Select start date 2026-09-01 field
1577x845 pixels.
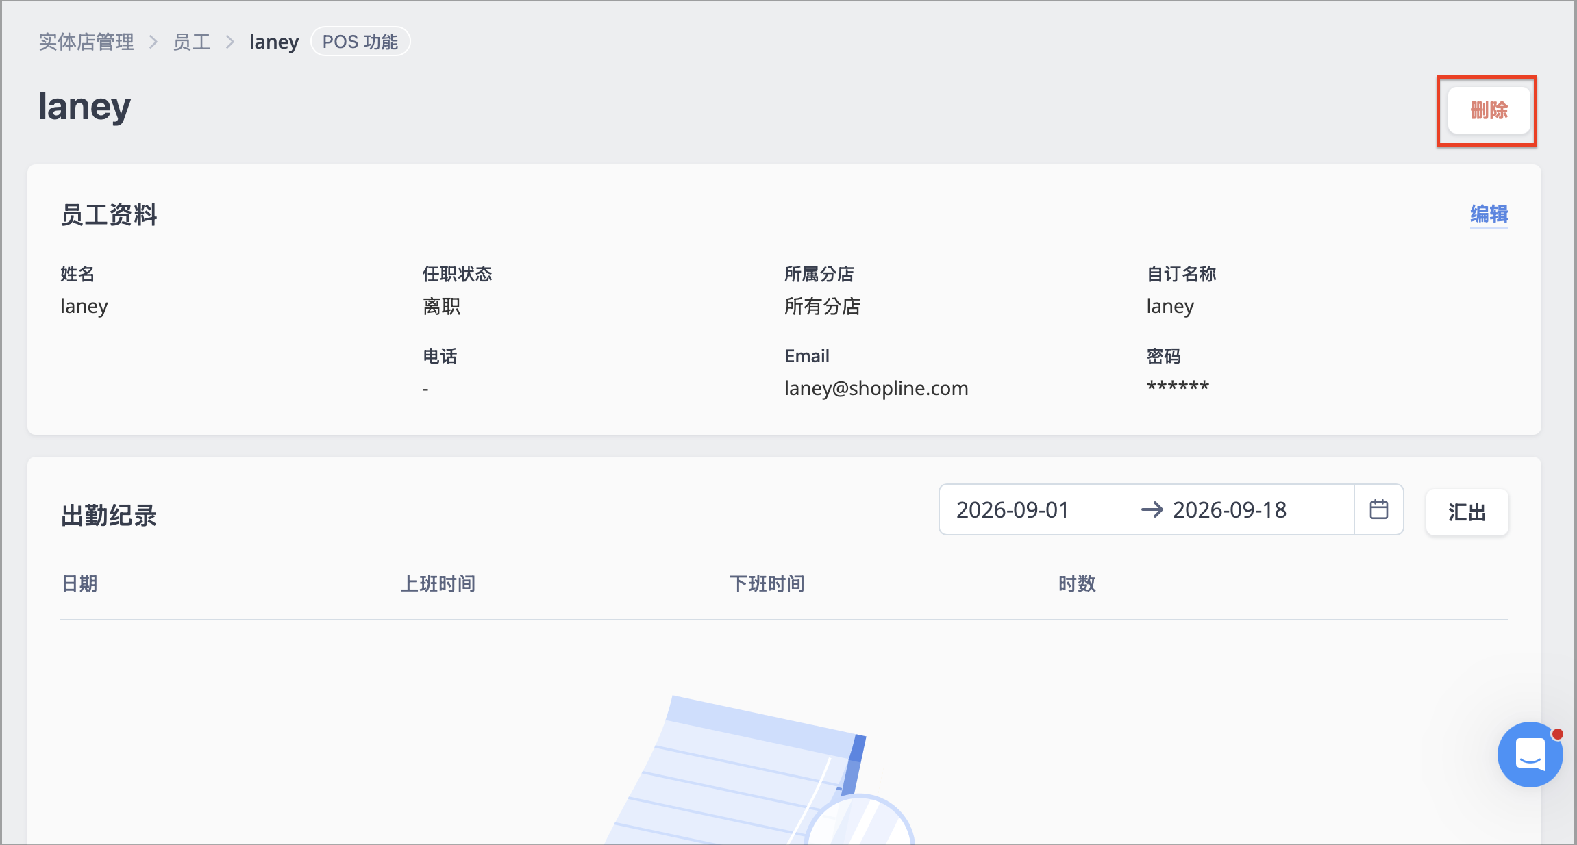(x=1013, y=510)
